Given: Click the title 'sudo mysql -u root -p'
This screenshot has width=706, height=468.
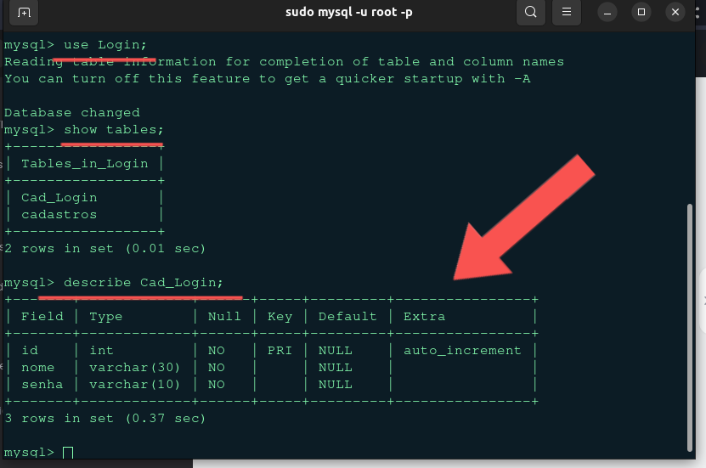Looking at the screenshot, I should 349,12.
